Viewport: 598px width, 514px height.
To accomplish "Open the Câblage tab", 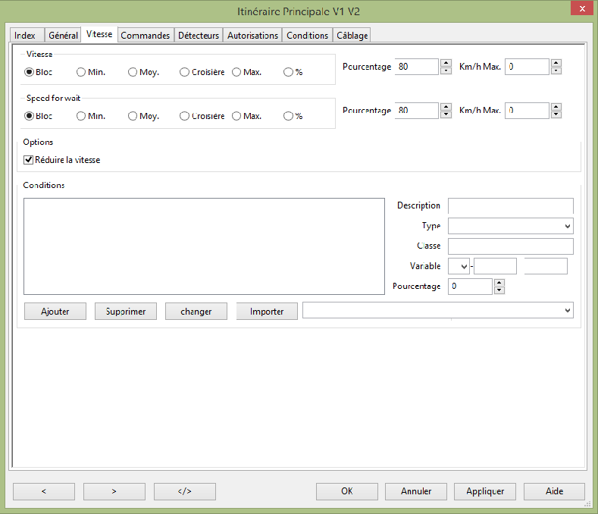I will pyautogui.click(x=352, y=36).
